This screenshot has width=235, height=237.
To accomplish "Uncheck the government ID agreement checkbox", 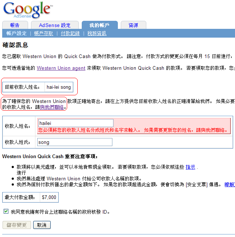I will point(6,211).
